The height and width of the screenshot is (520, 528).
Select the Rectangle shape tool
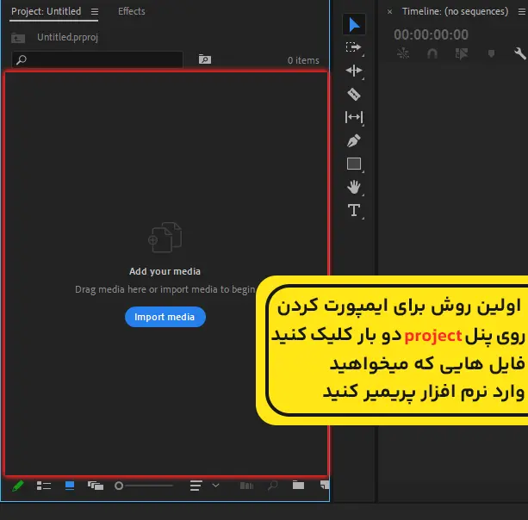pos(354,164)
